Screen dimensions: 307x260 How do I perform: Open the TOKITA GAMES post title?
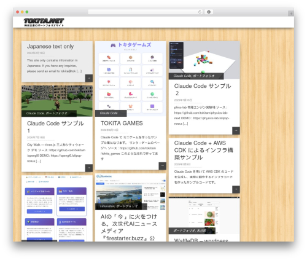[x=122, y=123]
